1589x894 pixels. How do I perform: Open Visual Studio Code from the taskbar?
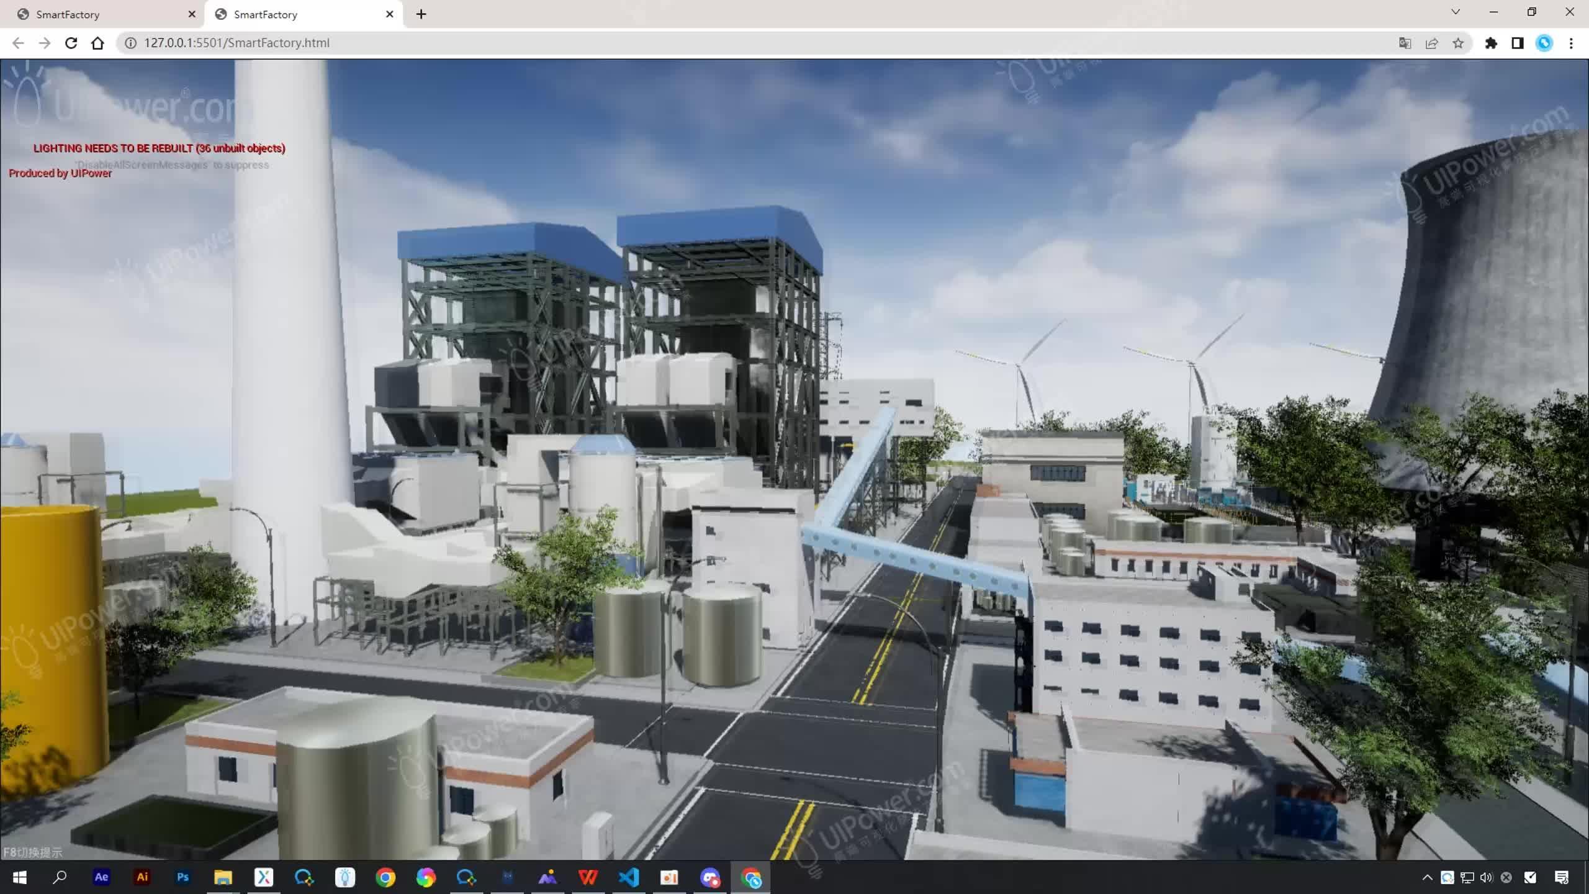coord(628,877)
